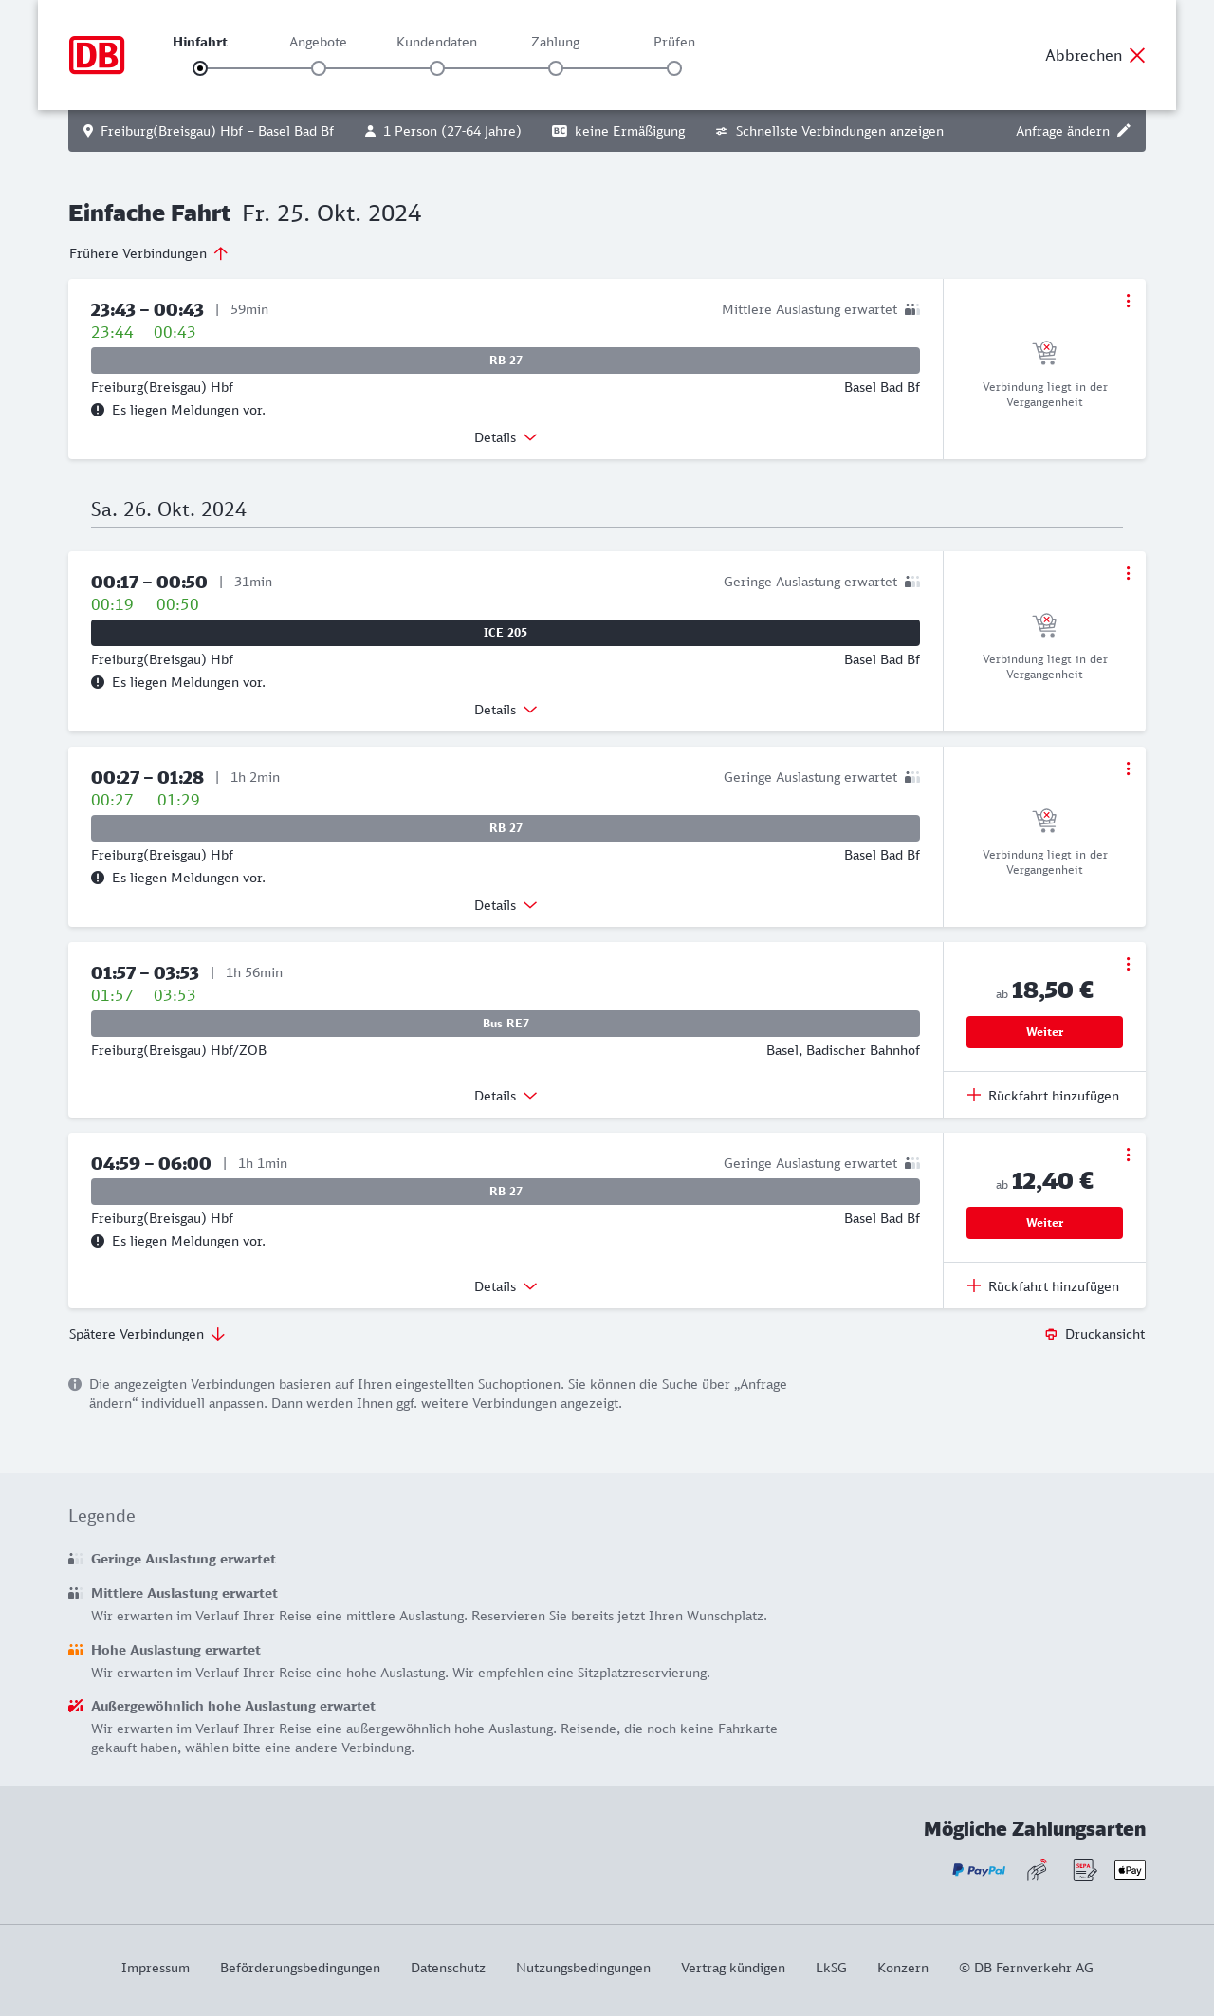1214x2016 pixels.
Task: Click Weiter for the 12,40 € offer
Action: (1044, 1223)
